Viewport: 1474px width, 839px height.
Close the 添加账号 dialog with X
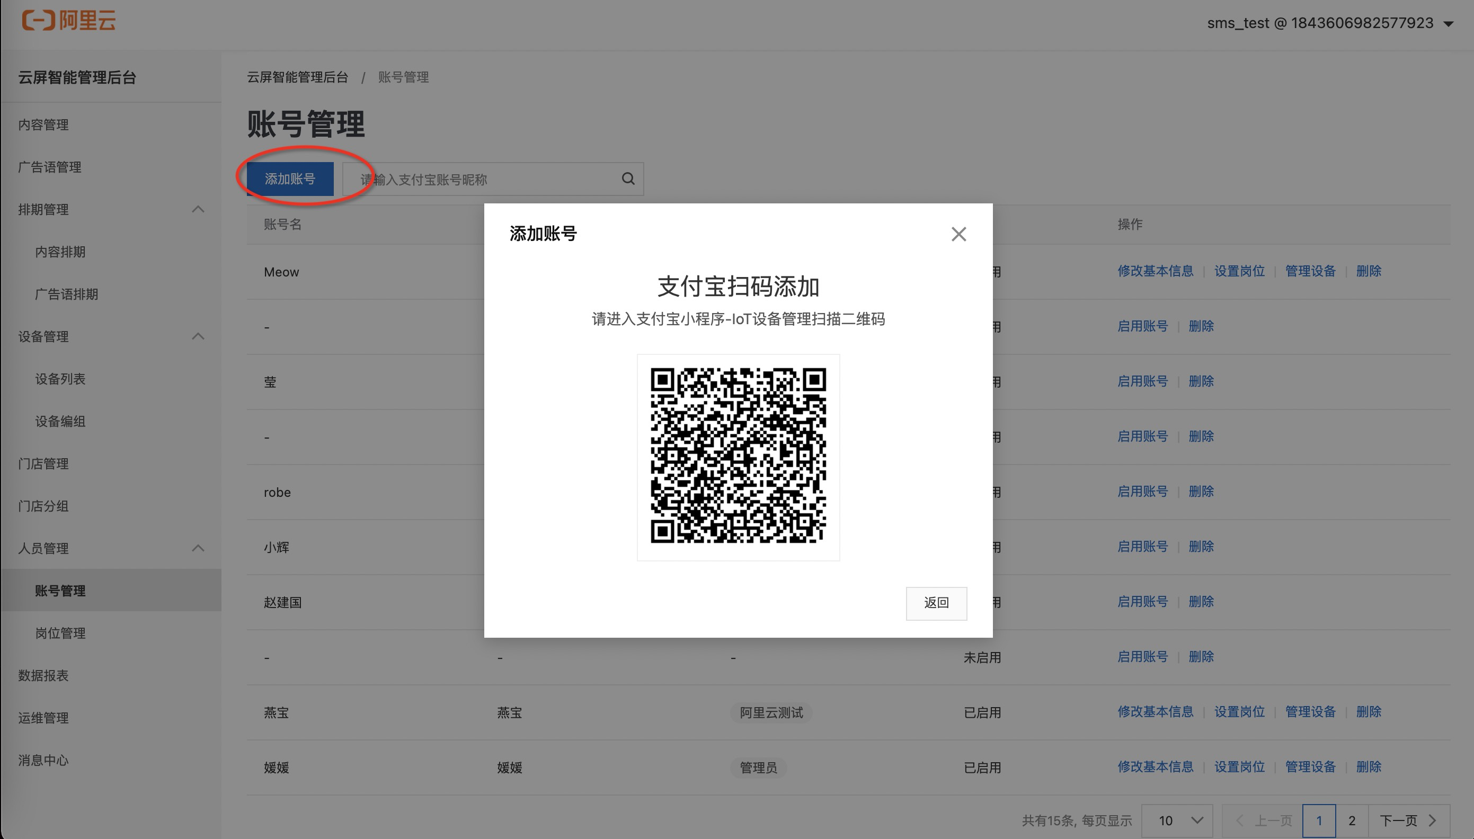(958, 234)
